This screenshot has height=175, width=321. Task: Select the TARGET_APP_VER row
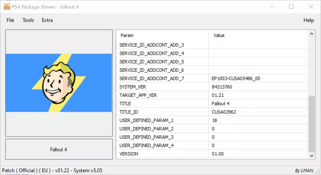click(138, 95)
